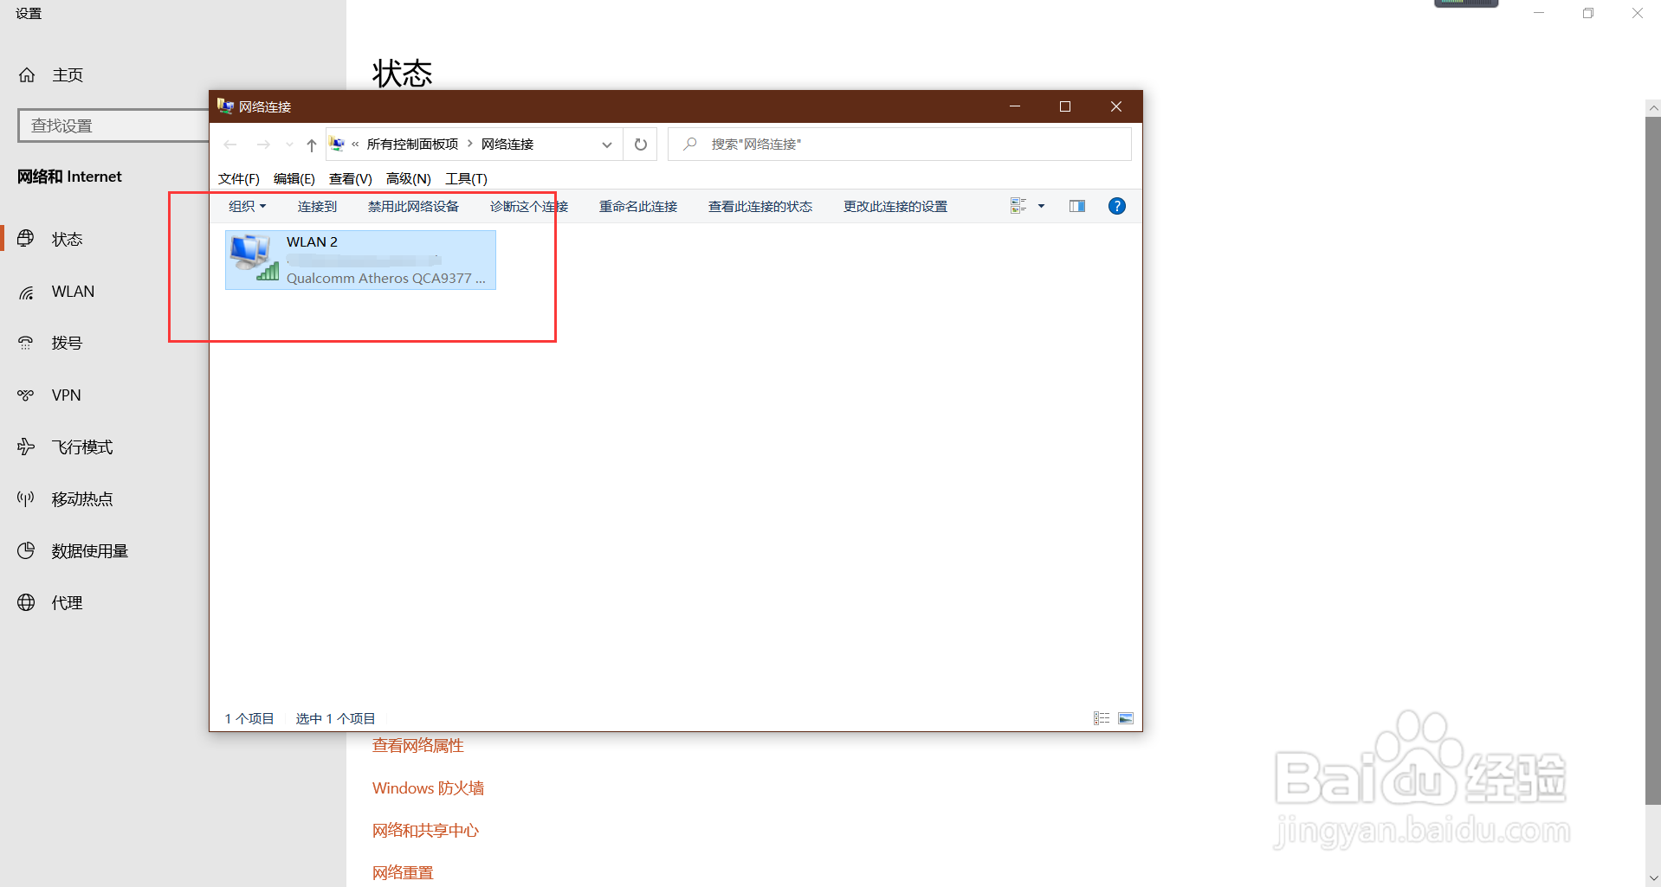Open the view options dropdown arrow

coord(1041,206)
